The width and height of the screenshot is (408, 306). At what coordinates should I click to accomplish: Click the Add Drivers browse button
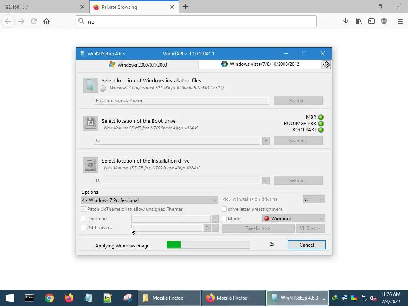(215, 228)
